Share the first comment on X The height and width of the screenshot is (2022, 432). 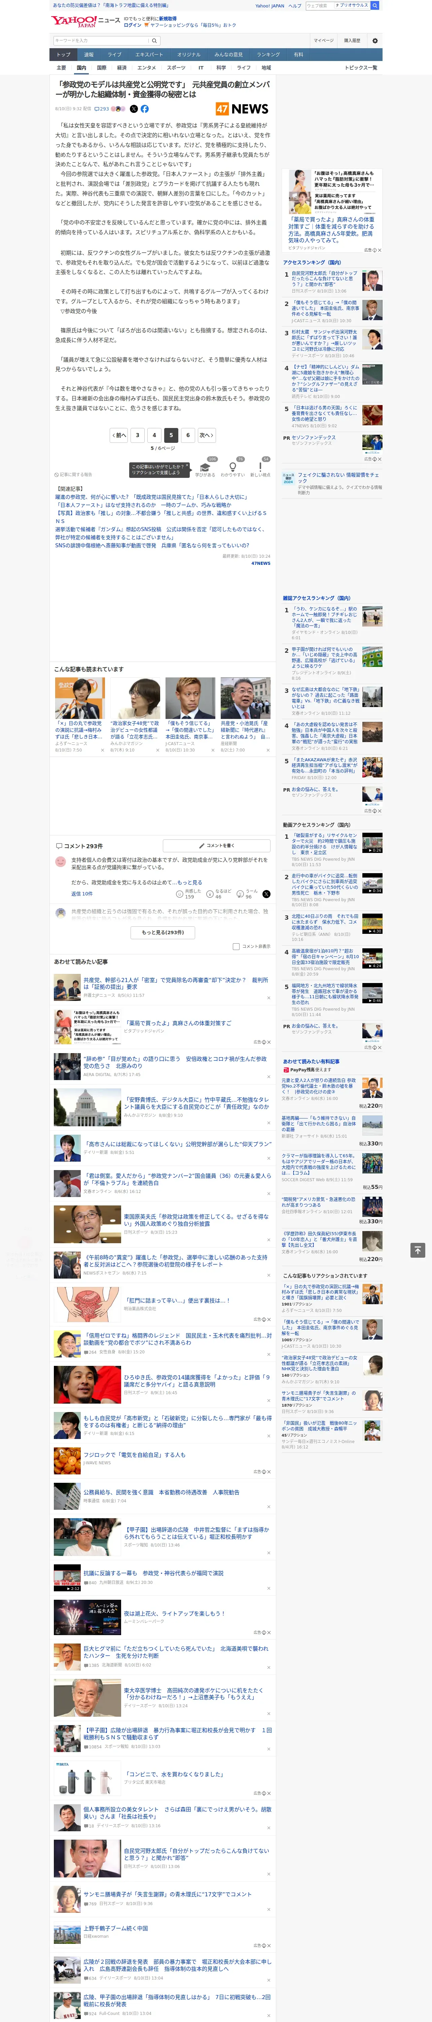pos(266,894)
